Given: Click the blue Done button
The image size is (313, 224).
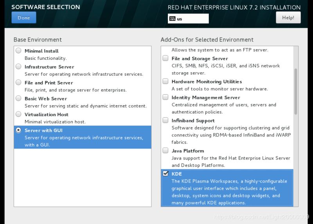Looking at the screenshot, I should click(x=23, y=18).
